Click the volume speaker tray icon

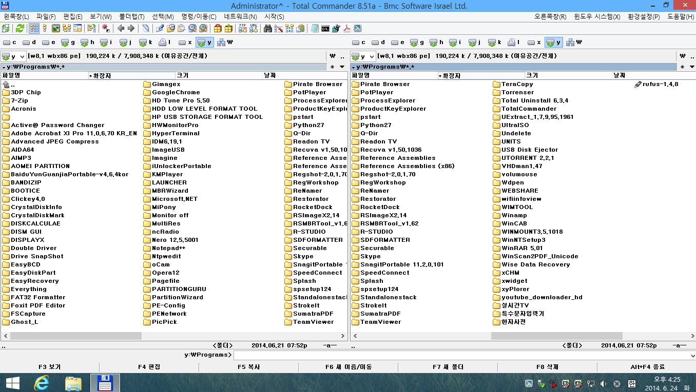point(603,383)
